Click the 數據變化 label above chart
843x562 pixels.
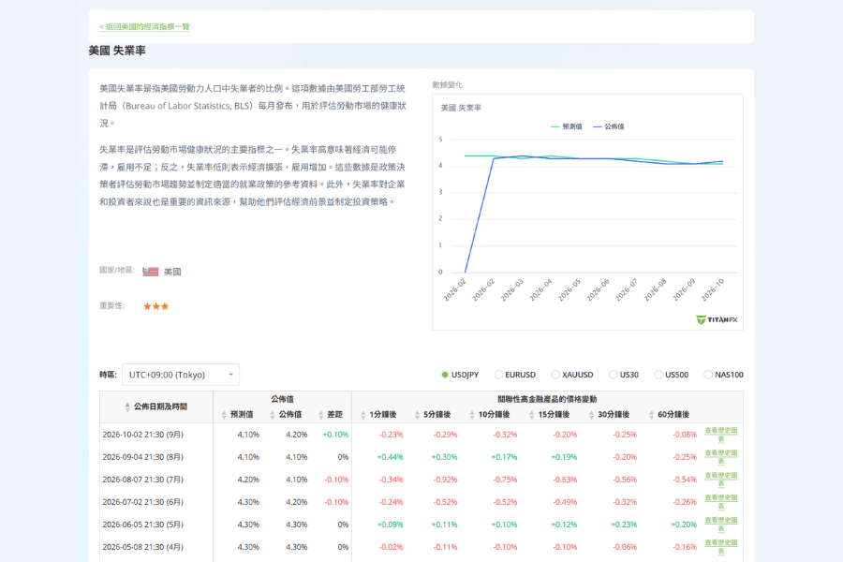point(448,85)
